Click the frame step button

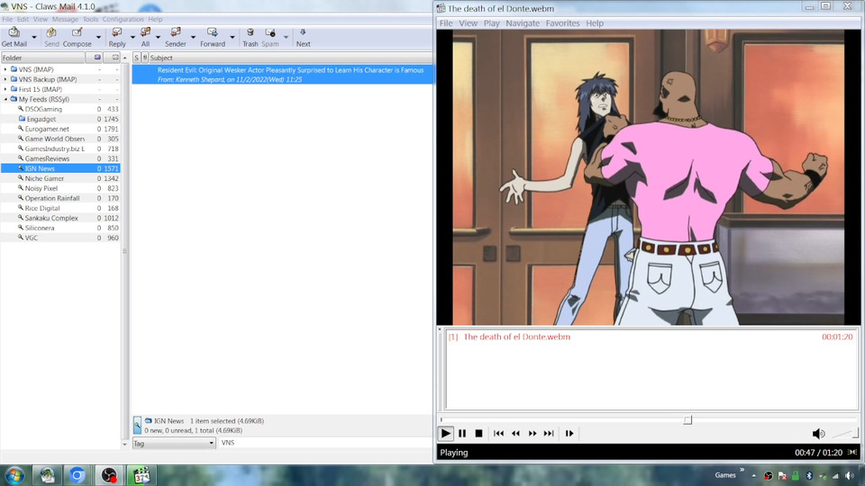(x=569, y=434)
